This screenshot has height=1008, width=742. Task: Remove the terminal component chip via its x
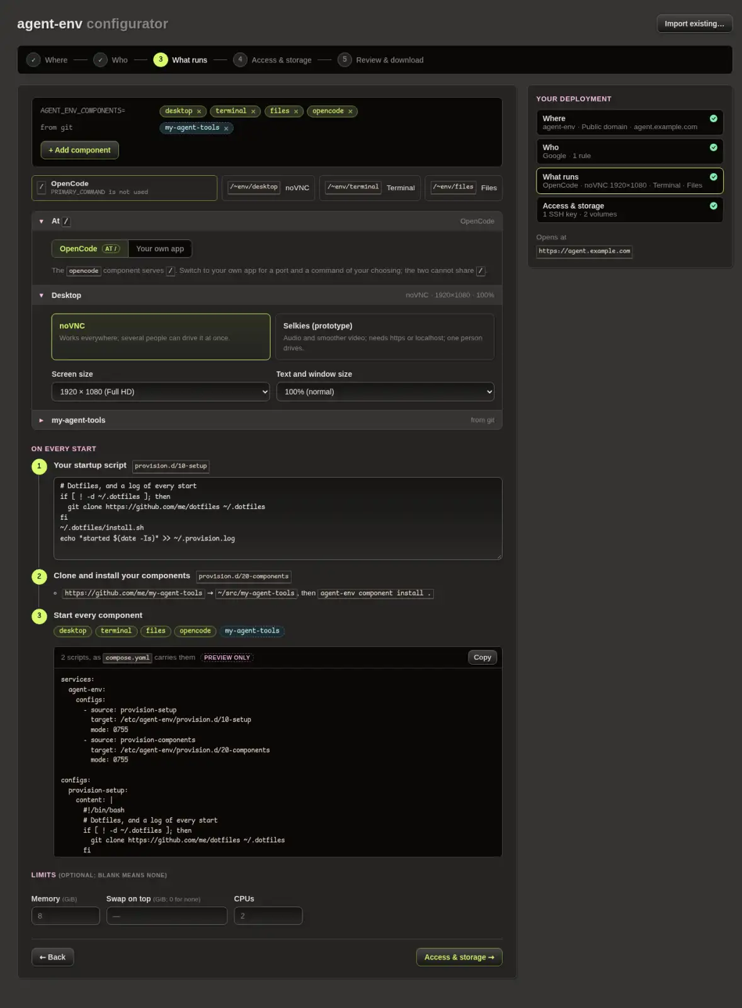click(253, 112)
